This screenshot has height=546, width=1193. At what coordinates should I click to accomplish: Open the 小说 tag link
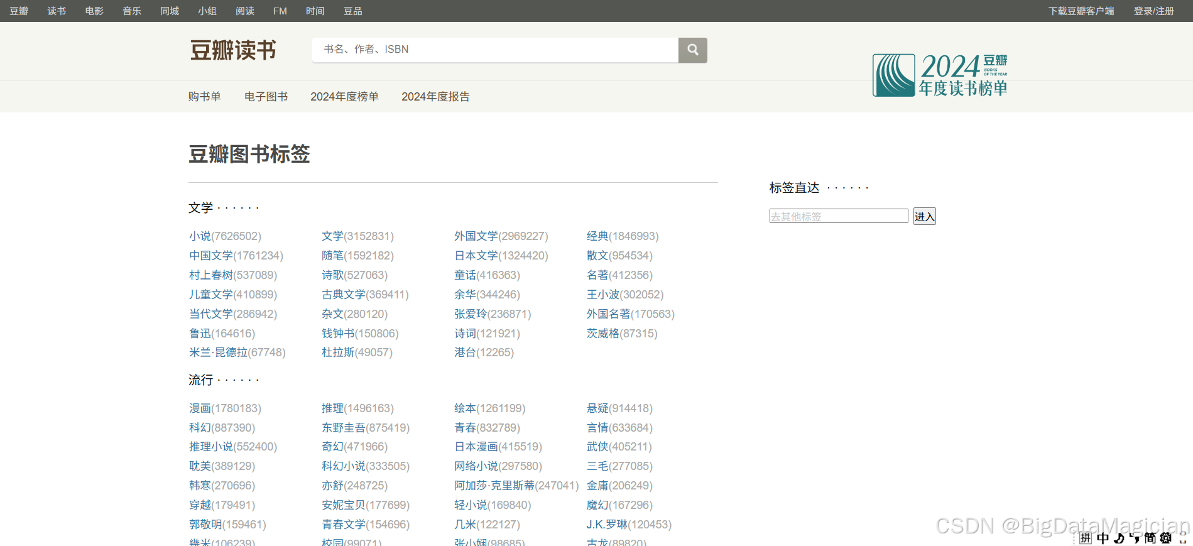click(x=200, y=236)
